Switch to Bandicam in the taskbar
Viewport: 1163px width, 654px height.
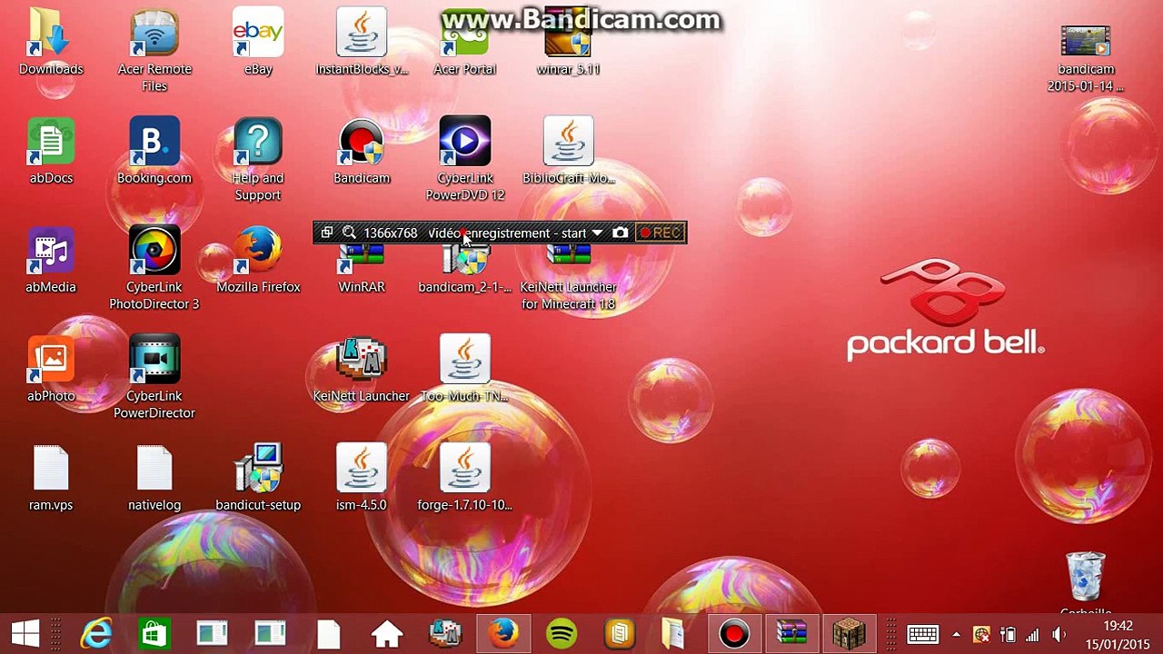734,634
